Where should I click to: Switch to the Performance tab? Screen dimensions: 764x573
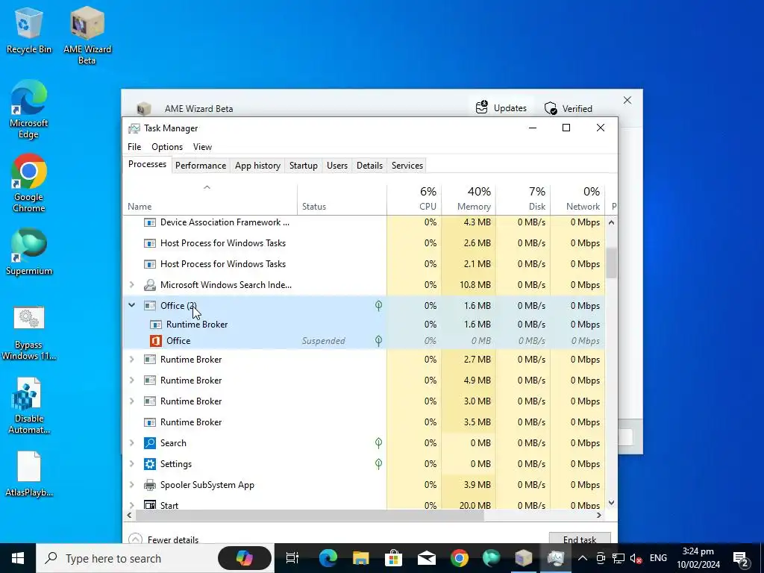[x=201, y=166]
